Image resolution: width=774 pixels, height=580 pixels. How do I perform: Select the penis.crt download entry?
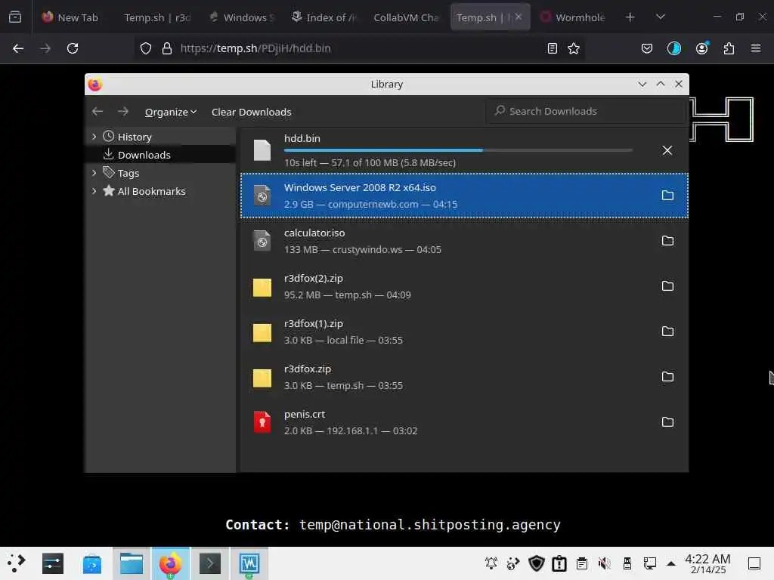point(464,422)
